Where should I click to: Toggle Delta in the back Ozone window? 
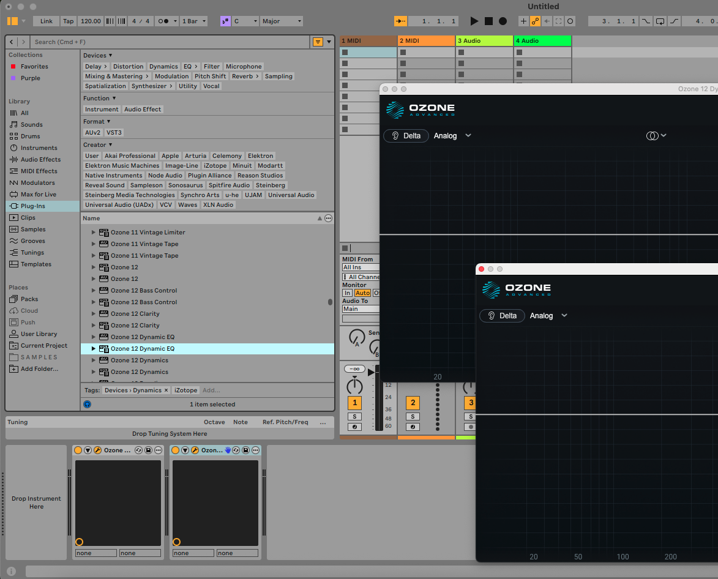pos(406,136)
